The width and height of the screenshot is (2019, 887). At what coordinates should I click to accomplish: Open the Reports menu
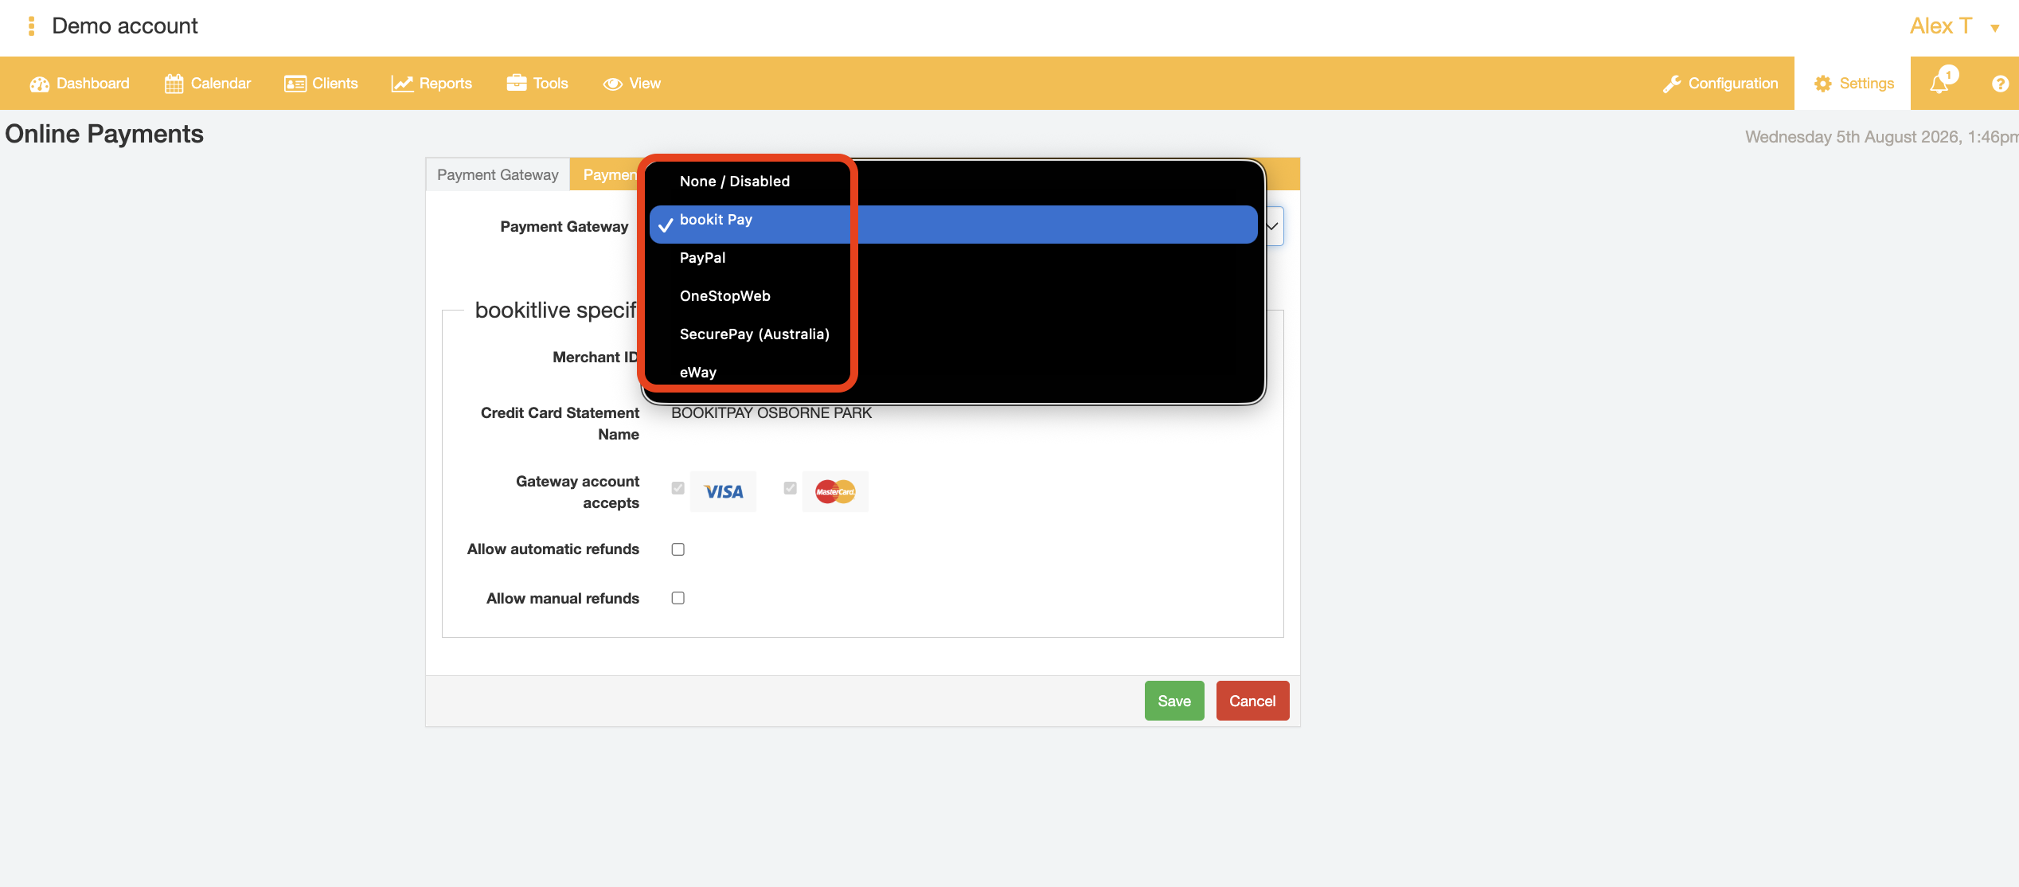432,84
